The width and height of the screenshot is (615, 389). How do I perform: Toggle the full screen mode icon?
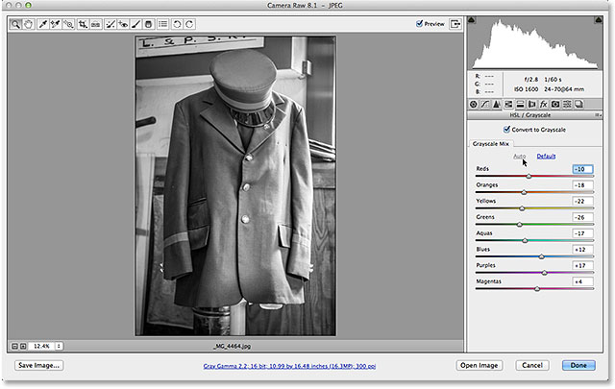coord(455,23)
